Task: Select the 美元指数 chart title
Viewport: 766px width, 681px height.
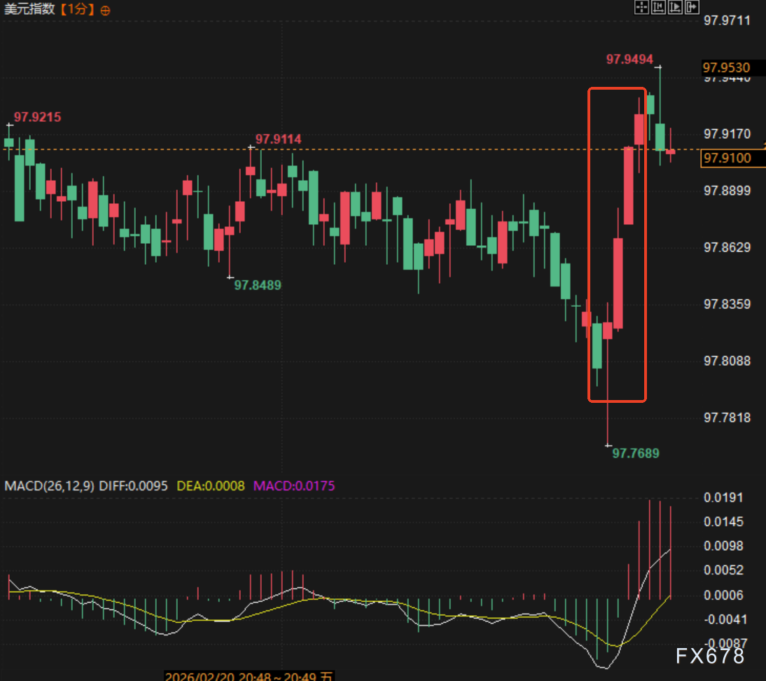Action: click(29, 9)
